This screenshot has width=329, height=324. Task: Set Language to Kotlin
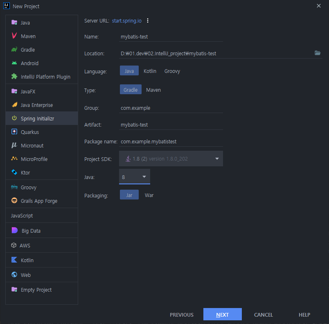point(150,71)
